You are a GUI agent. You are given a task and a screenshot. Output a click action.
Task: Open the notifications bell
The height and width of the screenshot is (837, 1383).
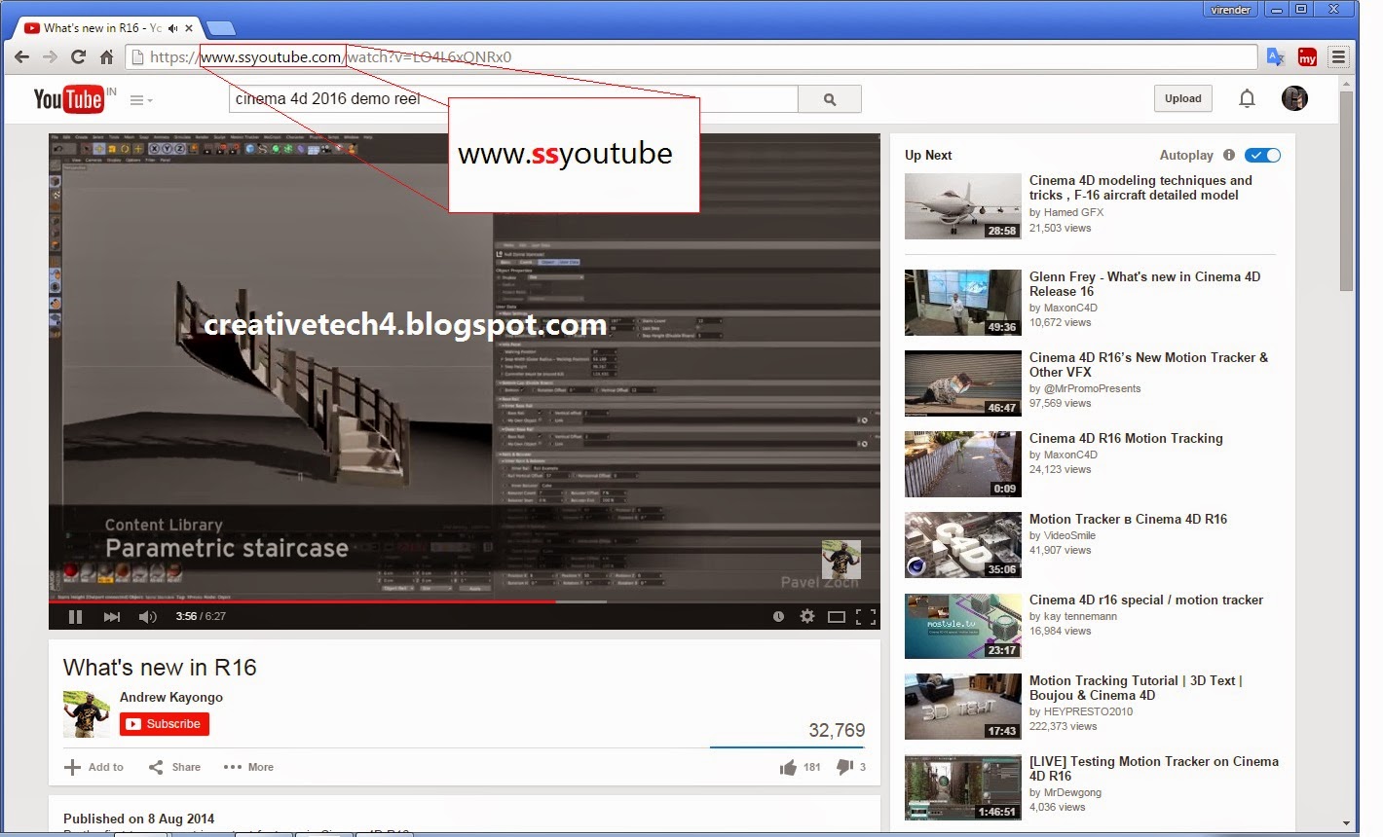point(1247,98)
